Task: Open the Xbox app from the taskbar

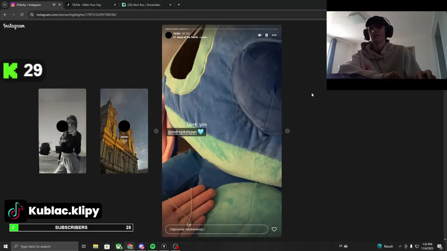Action: tap(119, 246)
